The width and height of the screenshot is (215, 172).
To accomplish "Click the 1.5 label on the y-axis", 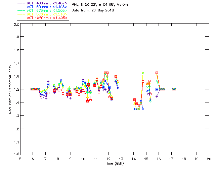I will pyautogui.click(x=16, y=89).
